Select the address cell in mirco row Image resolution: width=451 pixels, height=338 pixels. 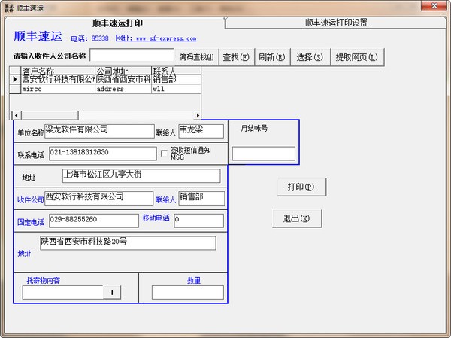coord(123,89)
